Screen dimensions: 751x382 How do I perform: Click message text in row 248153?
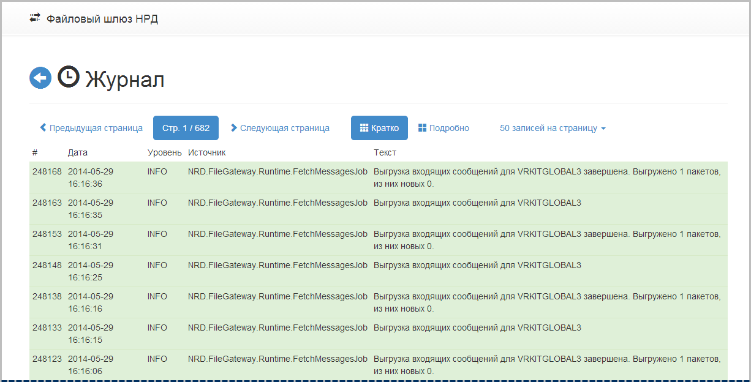pos(547,240)
